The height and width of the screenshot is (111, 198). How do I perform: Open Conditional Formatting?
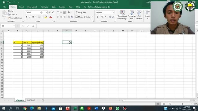122,15
